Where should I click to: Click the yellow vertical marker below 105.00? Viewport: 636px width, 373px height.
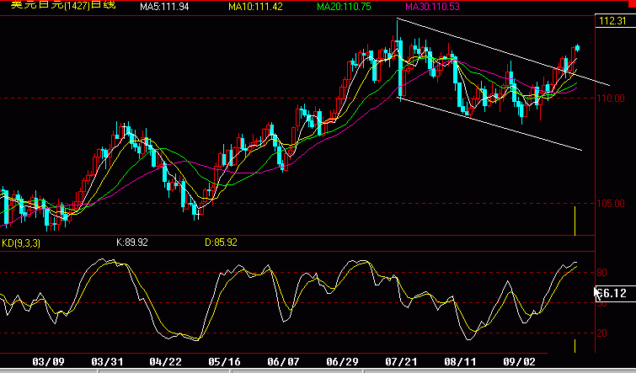[x=575, y=221]
